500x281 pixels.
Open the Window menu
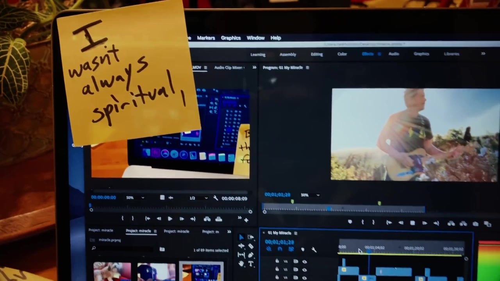point(256,38)
